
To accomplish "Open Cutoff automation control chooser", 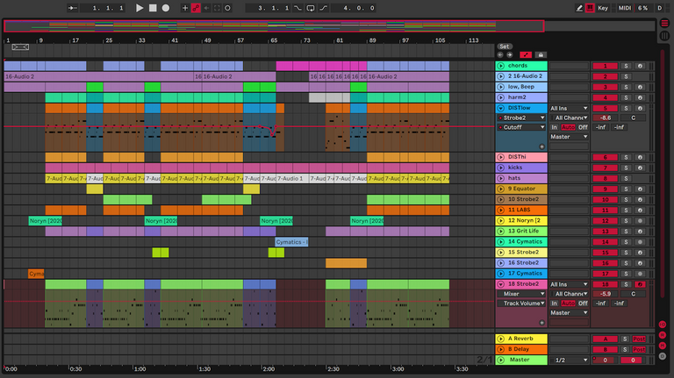I will (x=521, y=127).
